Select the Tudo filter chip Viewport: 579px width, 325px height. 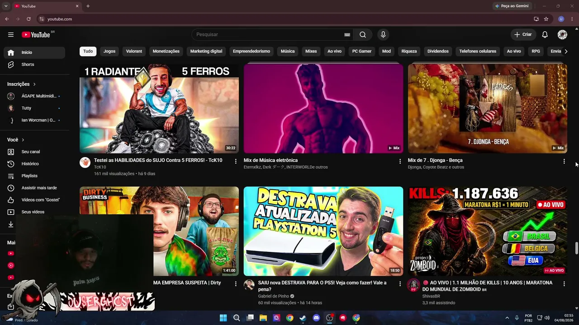pos(88,51)
